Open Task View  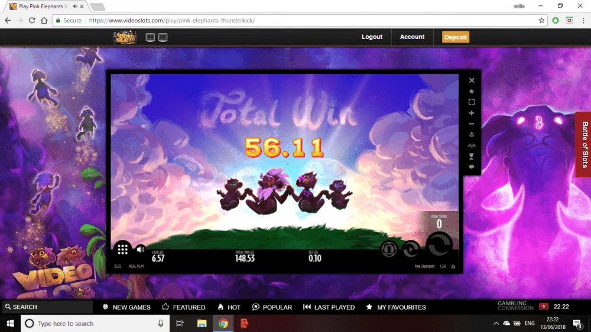click(x=180, y=323)
